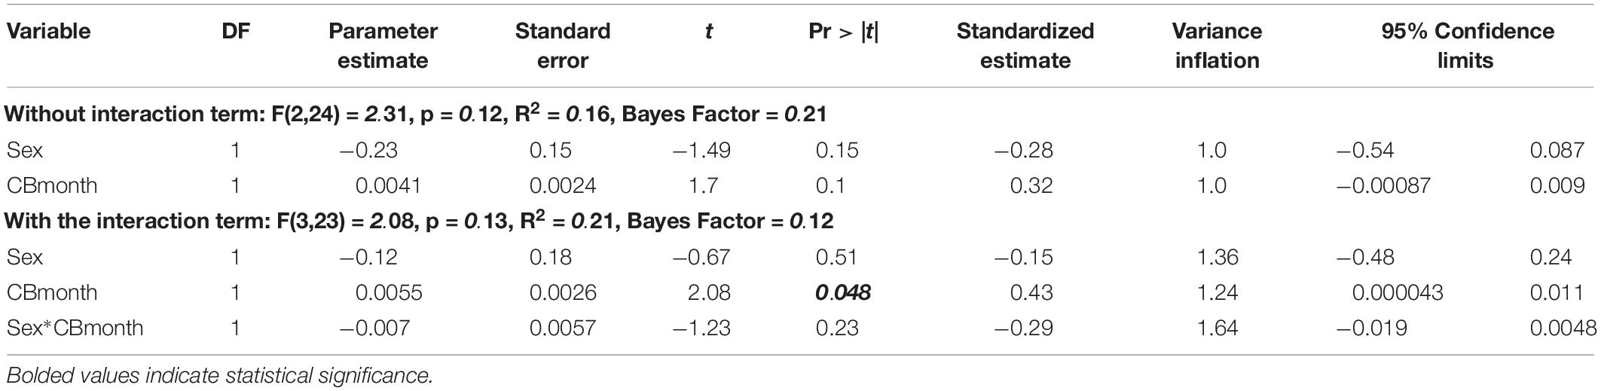Click the 'Without interaction term' section heading
This screenshot has width=1601, height=391.
[417, 114]
